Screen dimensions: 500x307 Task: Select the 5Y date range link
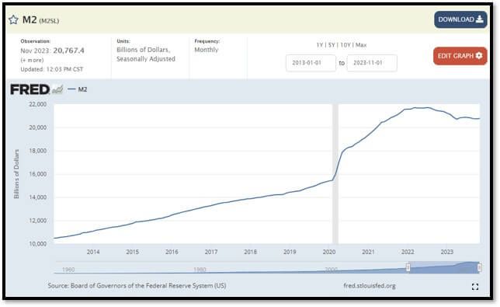pyautogui.click(x=332, y=45)
